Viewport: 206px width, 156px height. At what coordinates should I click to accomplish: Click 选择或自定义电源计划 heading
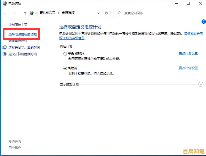coord(80,27)
